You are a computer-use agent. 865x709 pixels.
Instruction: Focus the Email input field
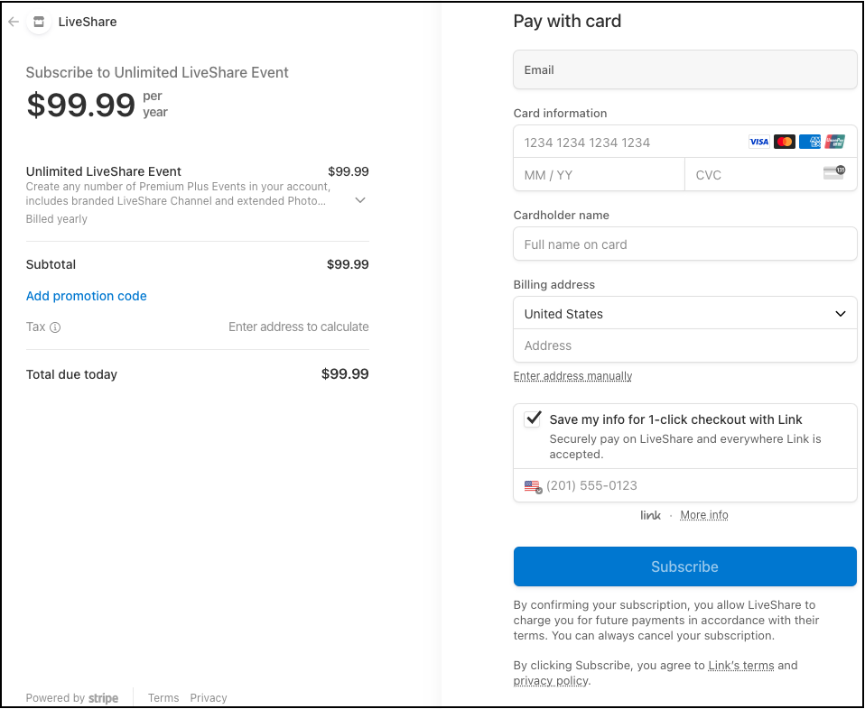684,70
